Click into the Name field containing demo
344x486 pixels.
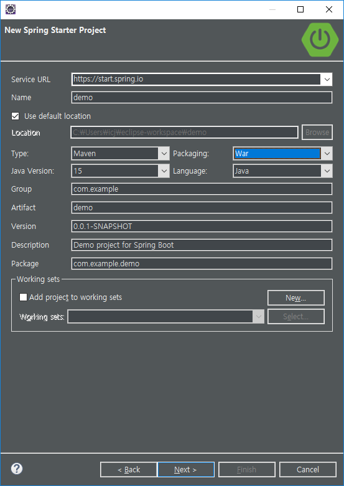(x=202, y=97)
